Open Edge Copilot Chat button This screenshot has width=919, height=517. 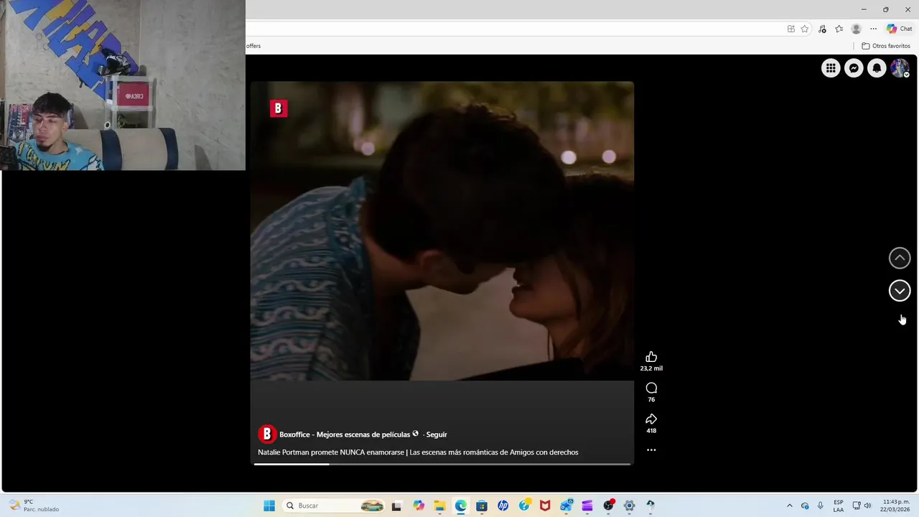click(900, 29)
